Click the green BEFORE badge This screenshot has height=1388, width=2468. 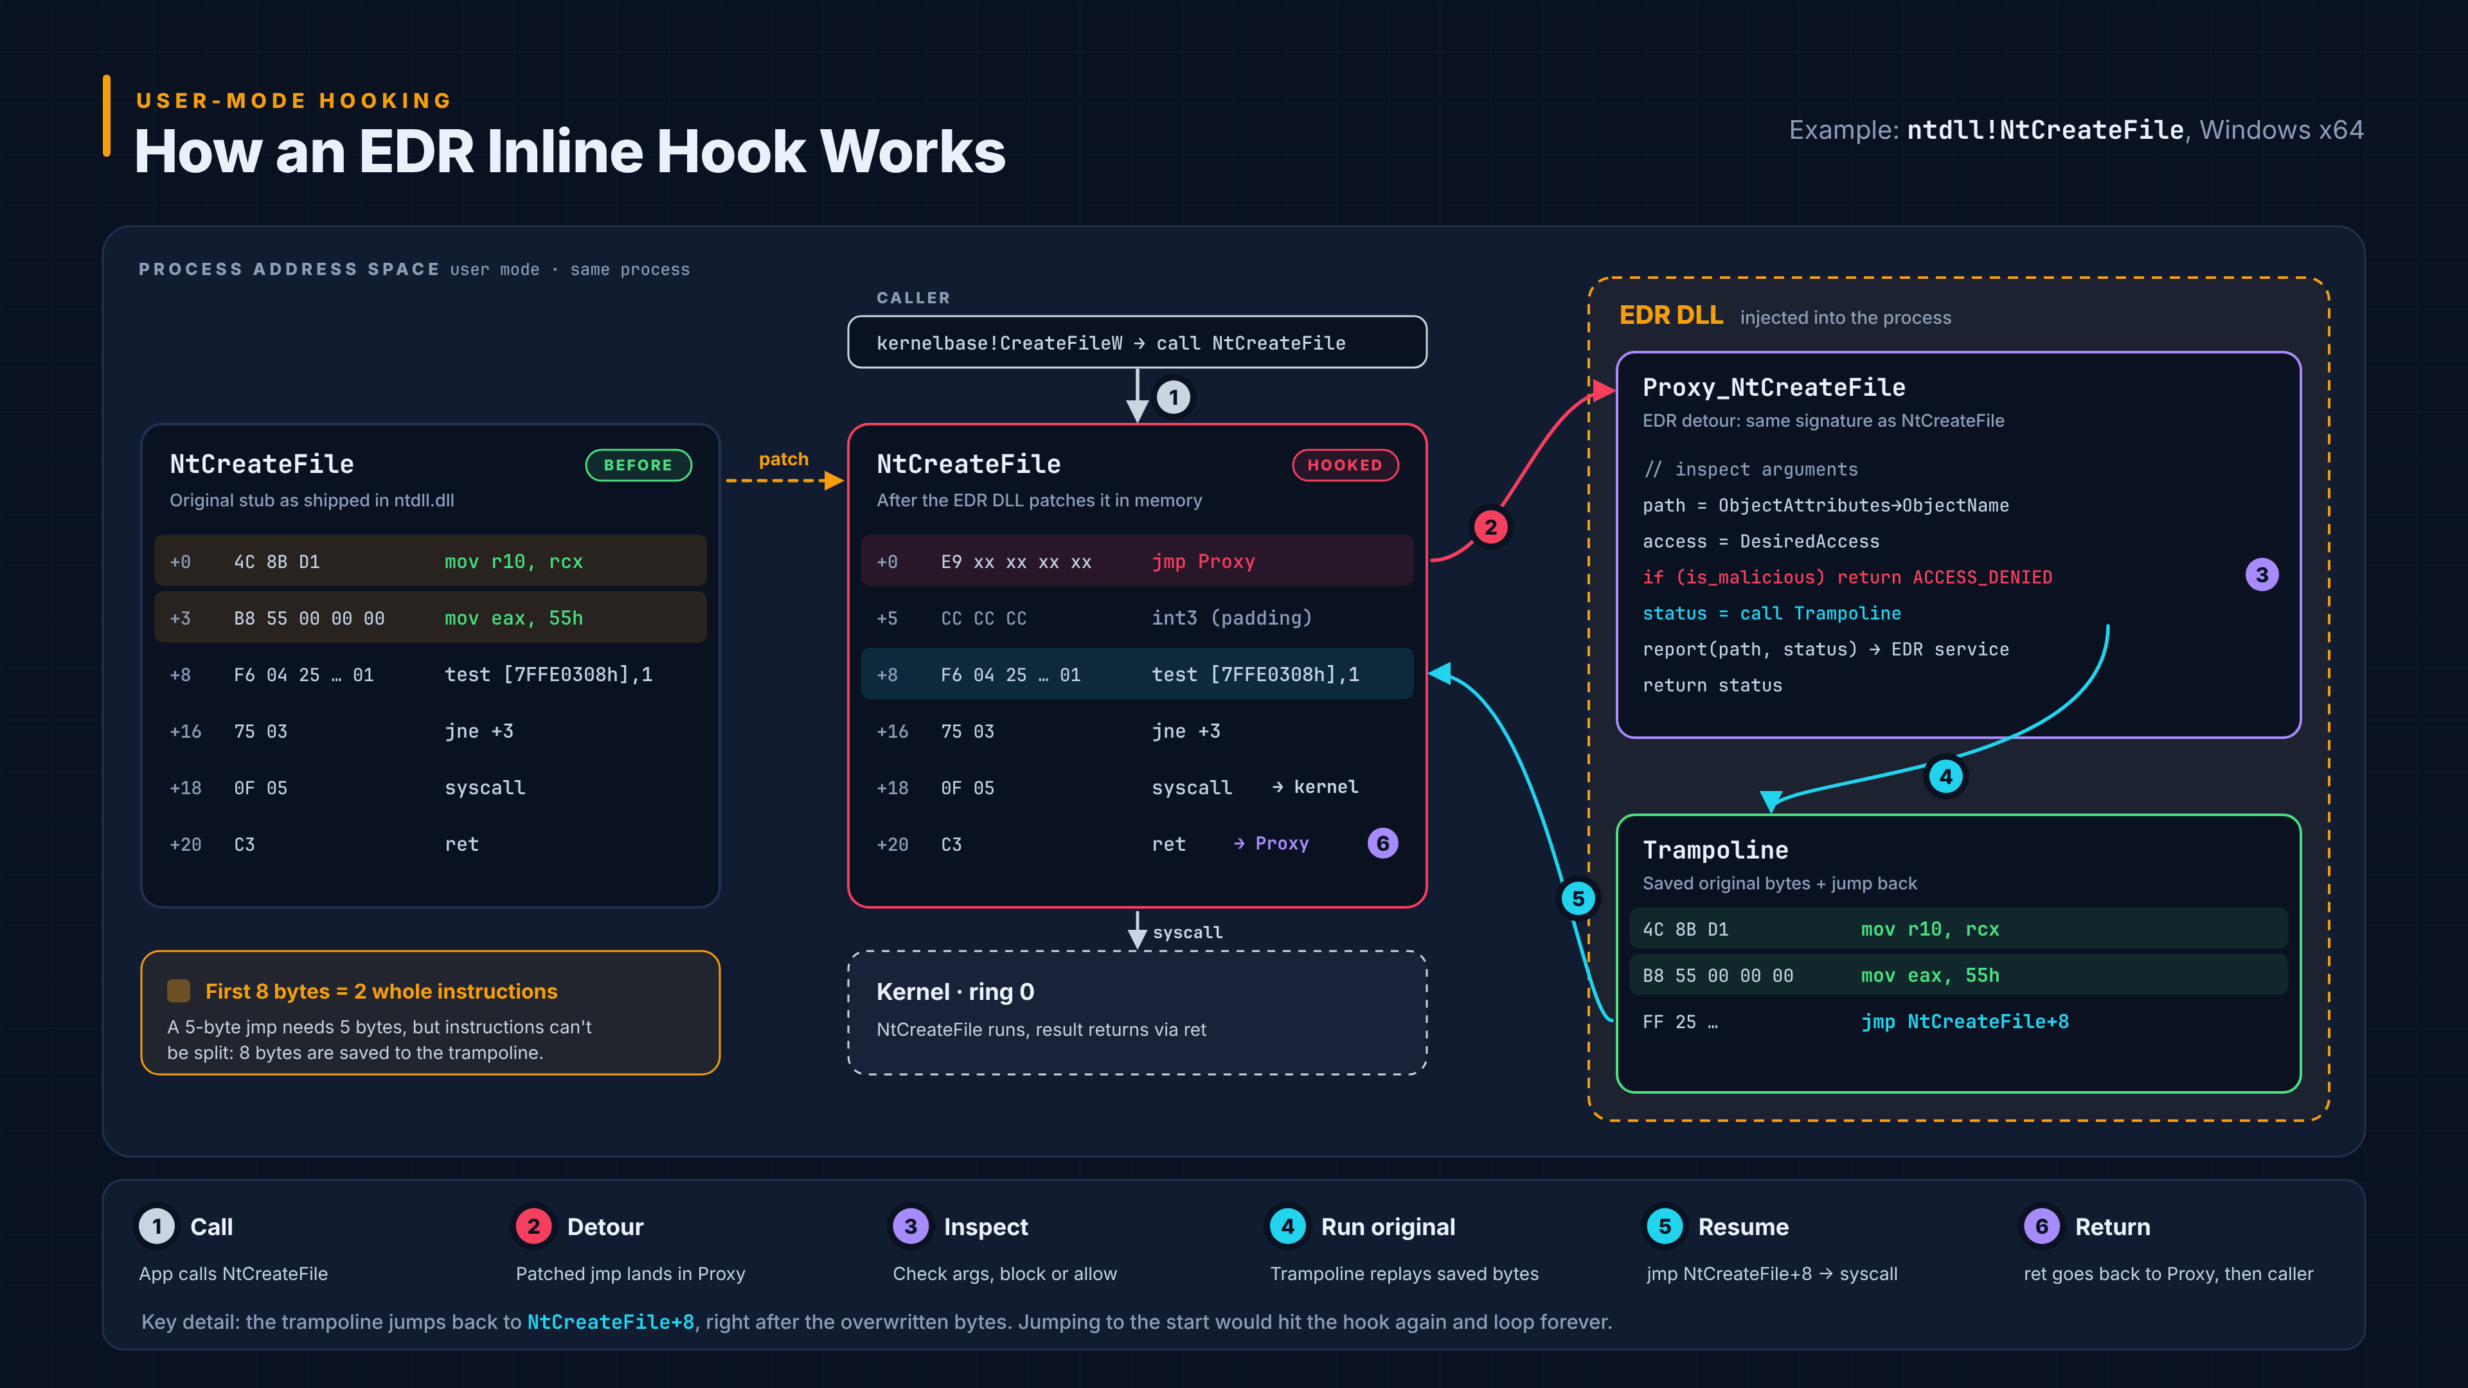pyautogui.click(x=638, y=465)
